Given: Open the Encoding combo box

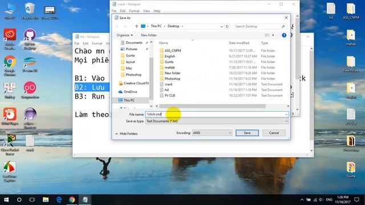Looking at the screenshot, I should point(212,133).
